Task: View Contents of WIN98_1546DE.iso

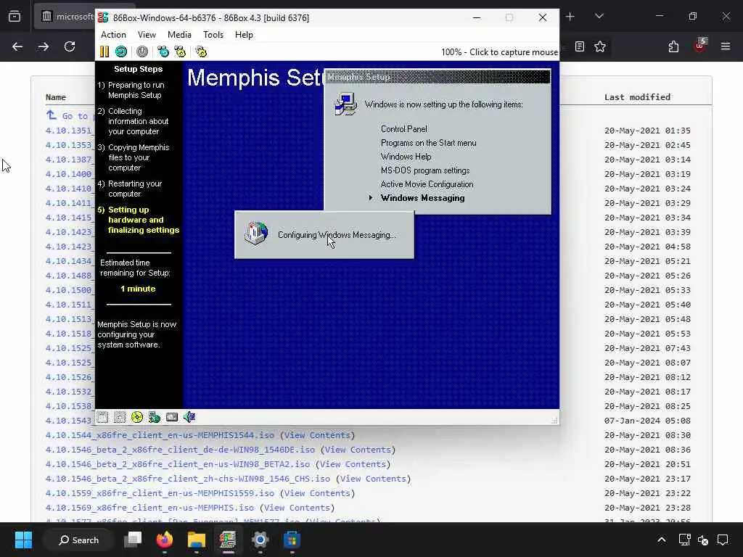Action: point(358,450)
